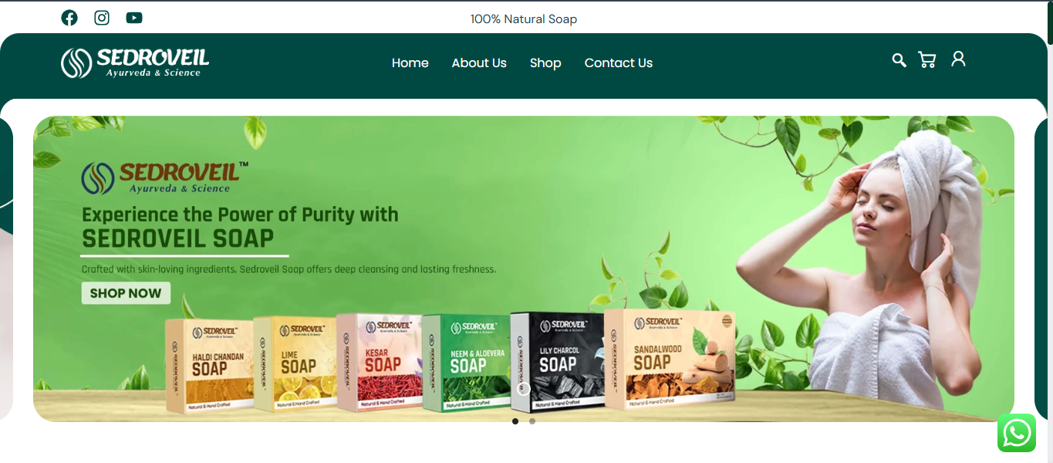Click the Haldi Chandan soap box

point(210,365)
